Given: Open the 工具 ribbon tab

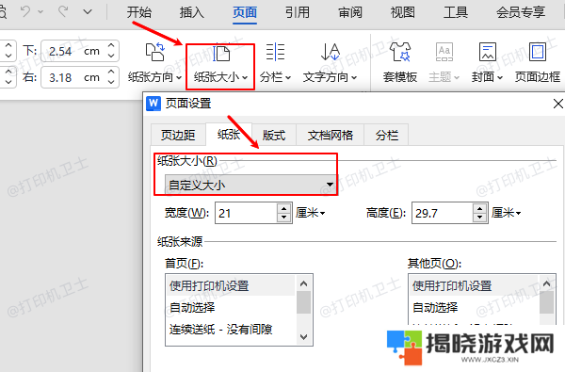Looking at the screenshot, I should point(456,12).
